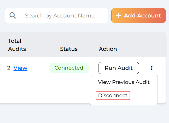
Task: Click the Status column header
Action: click(69, 49)
